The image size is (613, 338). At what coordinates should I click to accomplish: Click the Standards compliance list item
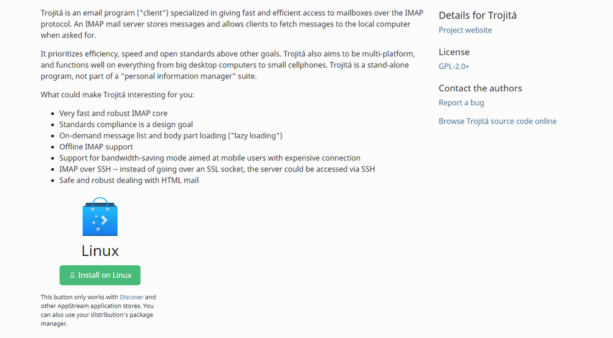tap(126, 124)
